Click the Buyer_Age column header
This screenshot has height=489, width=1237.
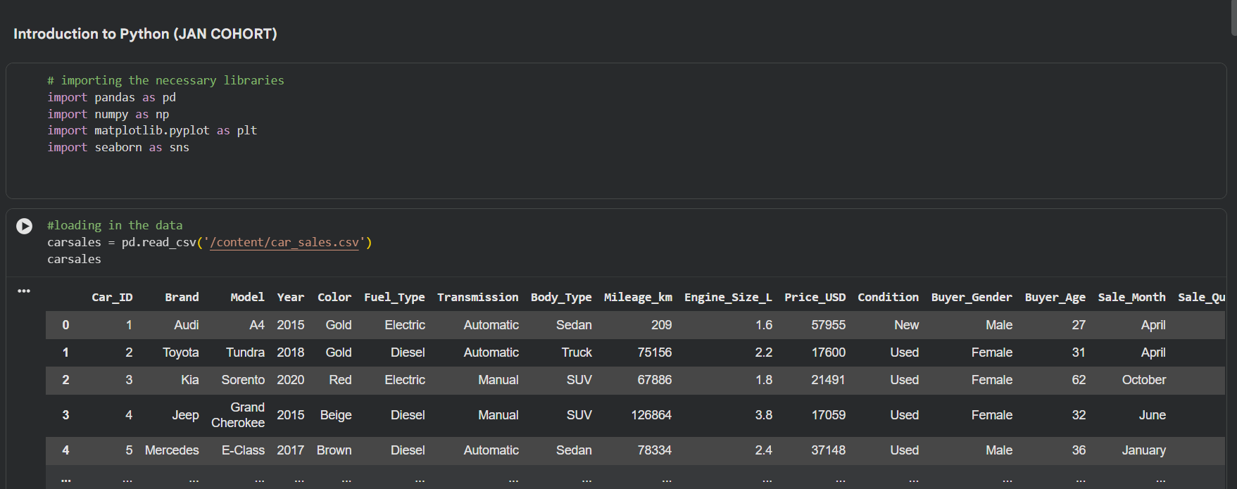[x=1055, y=297]
